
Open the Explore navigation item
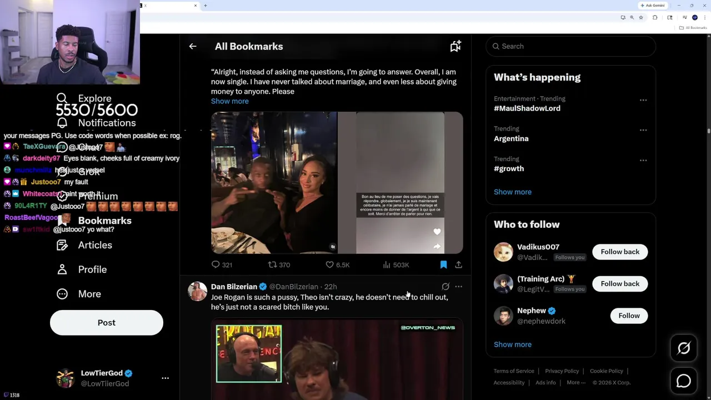[x=84, y=98]
